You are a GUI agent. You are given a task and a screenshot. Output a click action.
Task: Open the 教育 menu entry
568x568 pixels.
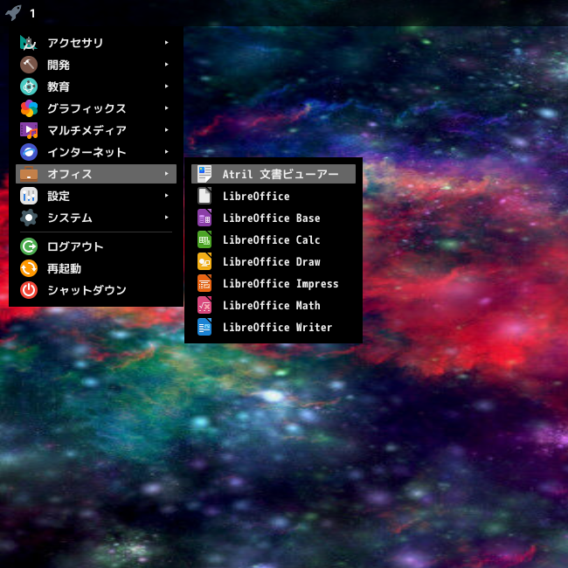(96, 87)
